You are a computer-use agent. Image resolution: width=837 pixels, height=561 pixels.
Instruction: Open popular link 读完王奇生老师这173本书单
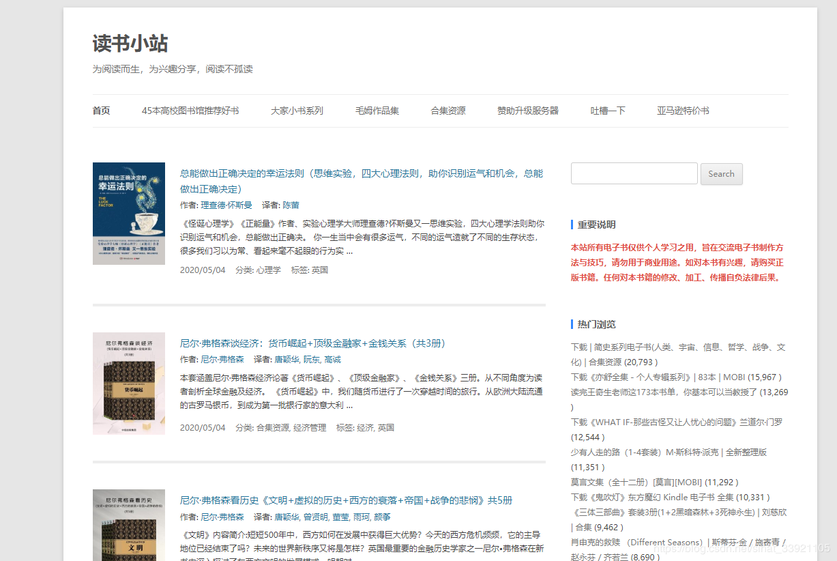tap(664, 392)
